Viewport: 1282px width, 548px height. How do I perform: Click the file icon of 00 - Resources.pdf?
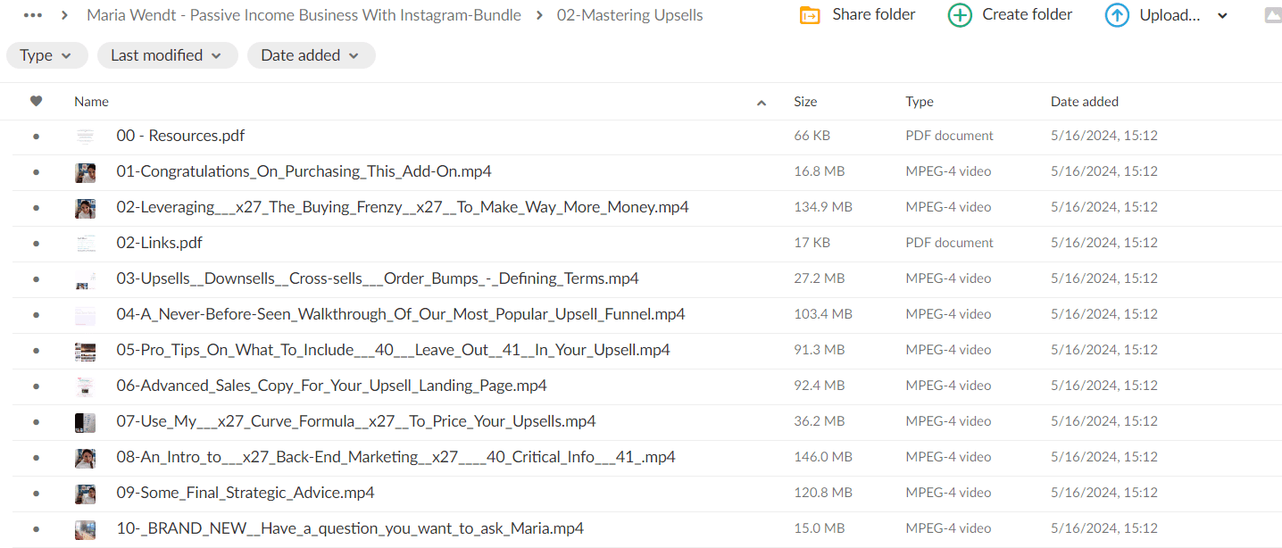[x=85, y=136]
